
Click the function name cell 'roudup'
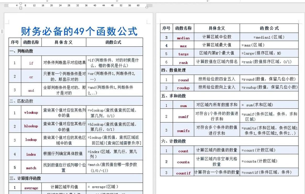(183, 88)
